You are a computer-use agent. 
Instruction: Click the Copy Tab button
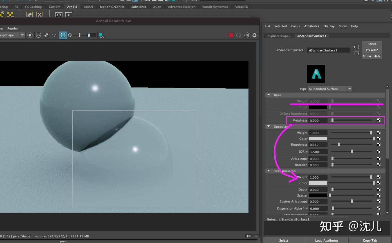coord(370,240)
